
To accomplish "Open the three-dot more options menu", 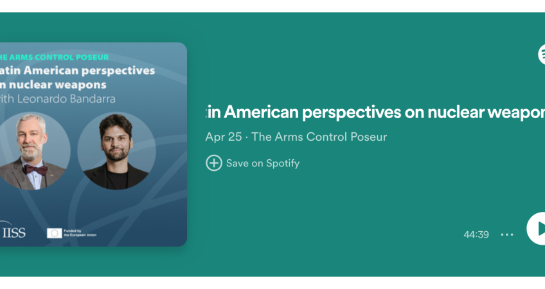I will (x=507, y=234).
